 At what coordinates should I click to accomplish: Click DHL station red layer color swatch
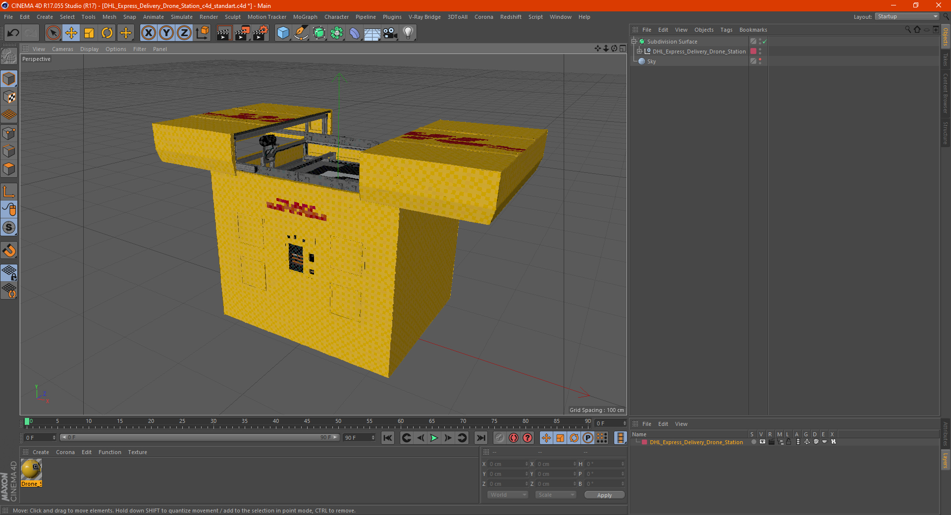pos(753,51)
